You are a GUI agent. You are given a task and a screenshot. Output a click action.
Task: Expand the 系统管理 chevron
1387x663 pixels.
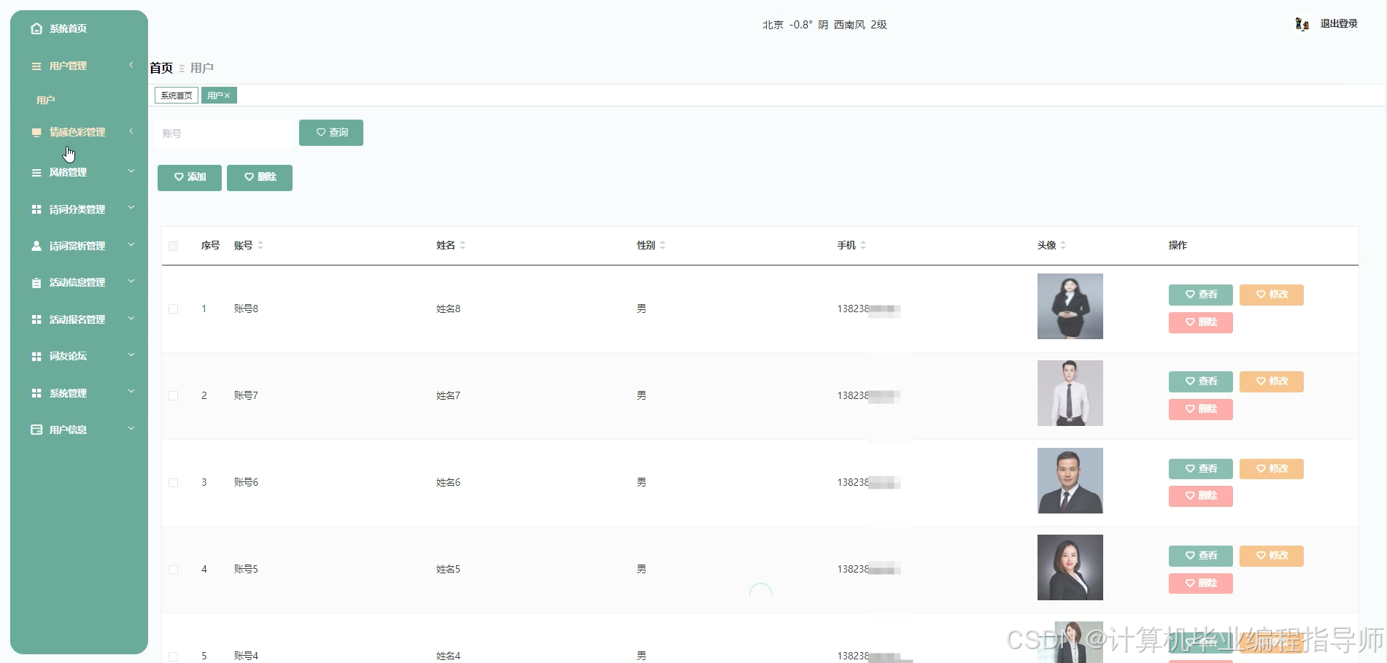click(131, 392)
